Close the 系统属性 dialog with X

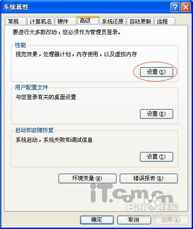coord(186,7)
